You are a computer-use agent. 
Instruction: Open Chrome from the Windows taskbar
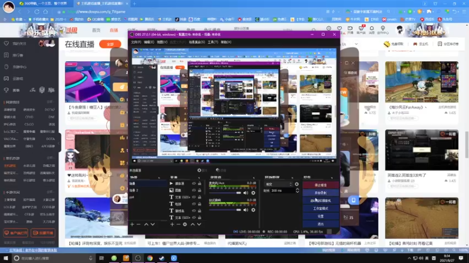click(x=150, y=258)
